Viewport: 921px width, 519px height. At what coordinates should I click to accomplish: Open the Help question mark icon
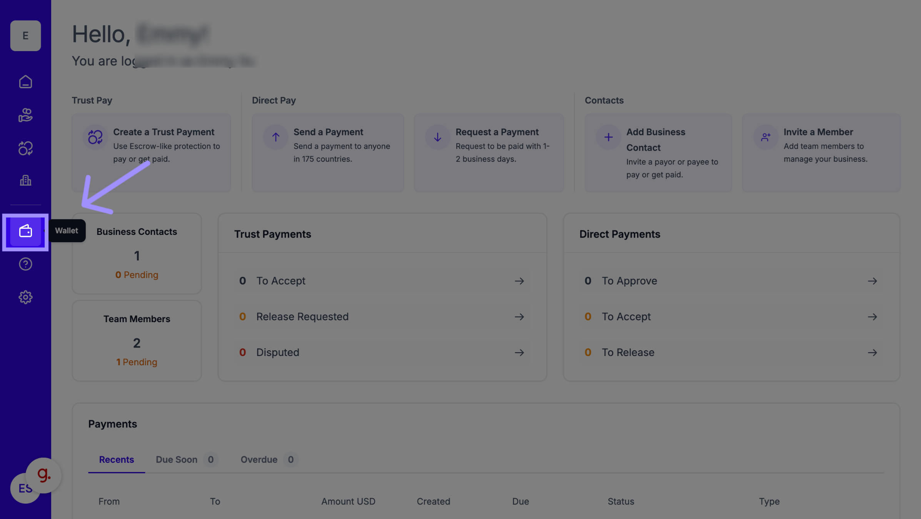25,264
